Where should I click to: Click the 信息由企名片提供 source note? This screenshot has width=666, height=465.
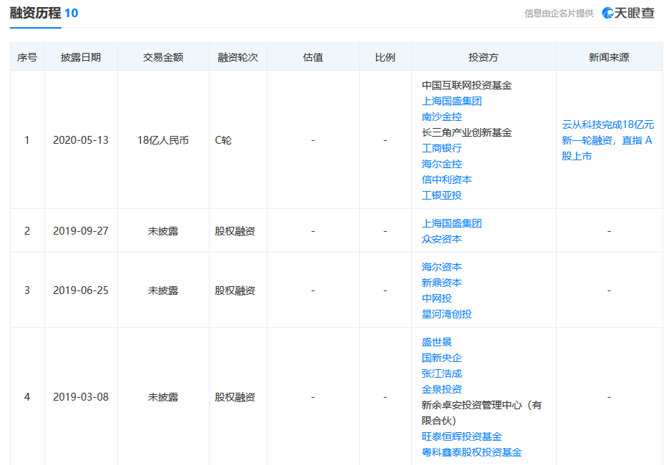point(559,14)
